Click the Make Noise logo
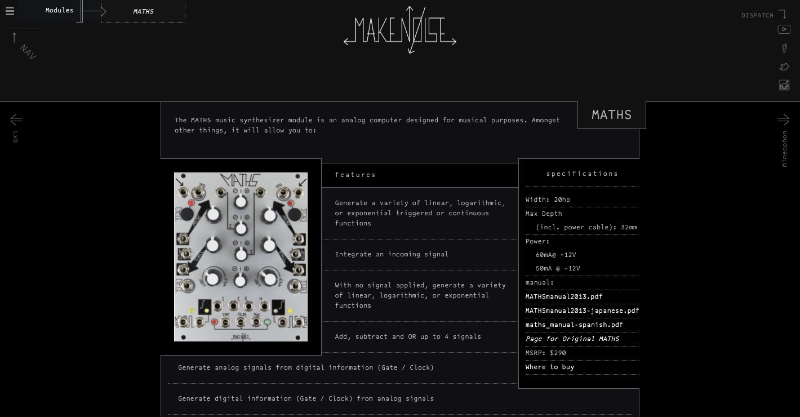 (x=400, y=30)
